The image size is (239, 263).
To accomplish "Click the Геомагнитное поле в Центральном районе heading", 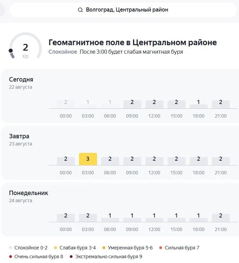I will (x=133, y=42).
